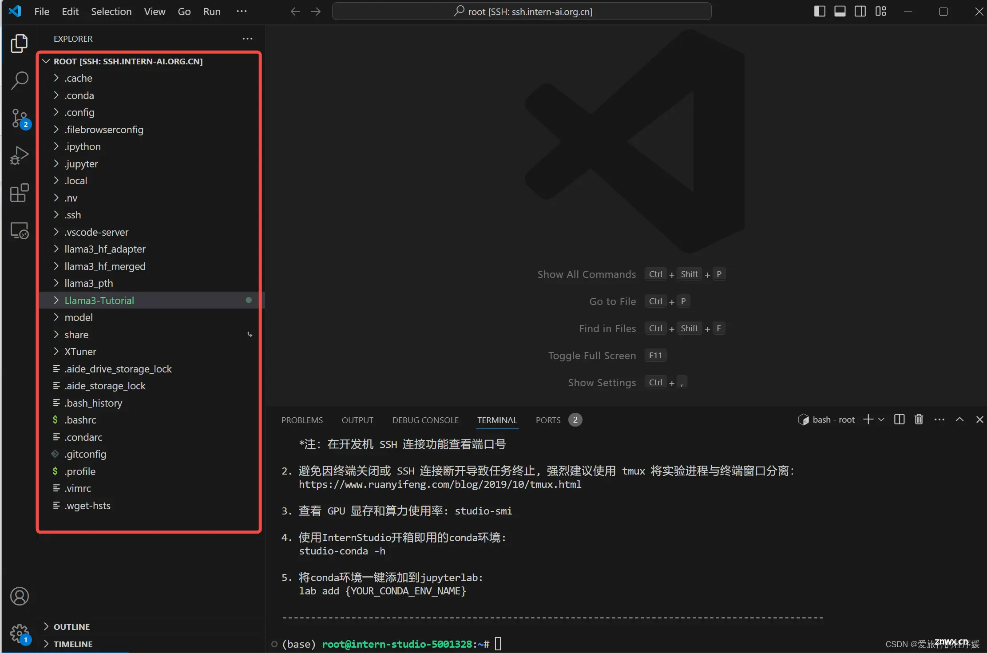Toggle primary sidebar layout icon

(x=820, y=12)
